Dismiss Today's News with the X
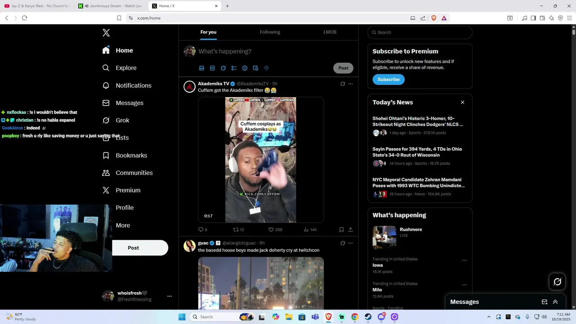The height and width of the screenshot is (324, 576). pyautogui.click(x=462, y=102)
